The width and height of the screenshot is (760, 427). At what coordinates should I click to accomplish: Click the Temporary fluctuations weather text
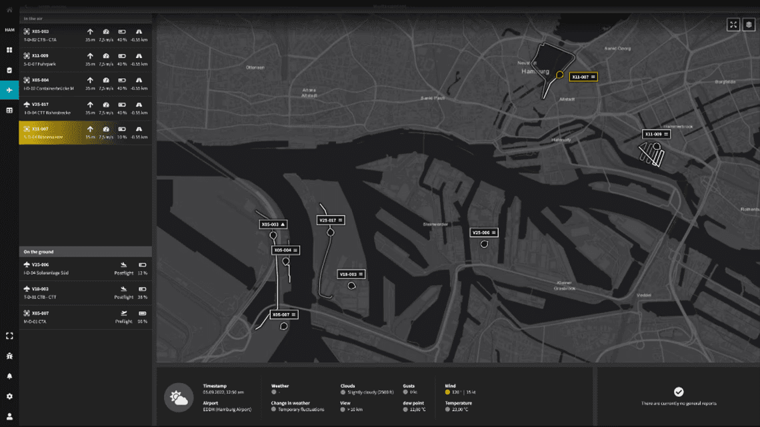point(301,410)
